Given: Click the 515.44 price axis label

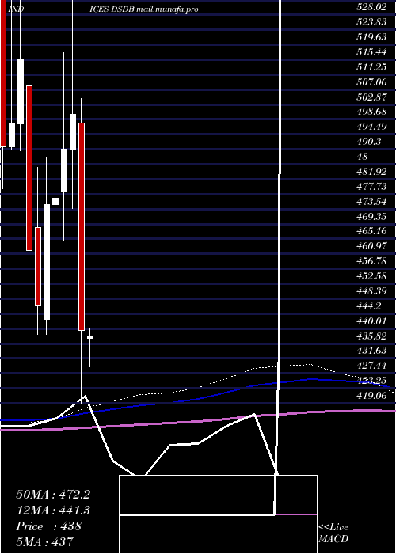Looking at the screenshot, I should [x=371, y=52].
